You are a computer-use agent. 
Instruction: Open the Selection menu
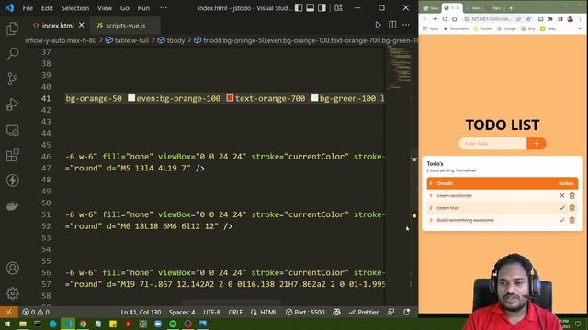pos(75,8)
